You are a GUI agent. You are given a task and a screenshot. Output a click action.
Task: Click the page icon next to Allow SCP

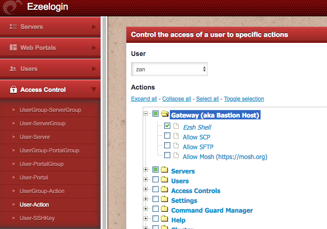[x=176, y=136]
